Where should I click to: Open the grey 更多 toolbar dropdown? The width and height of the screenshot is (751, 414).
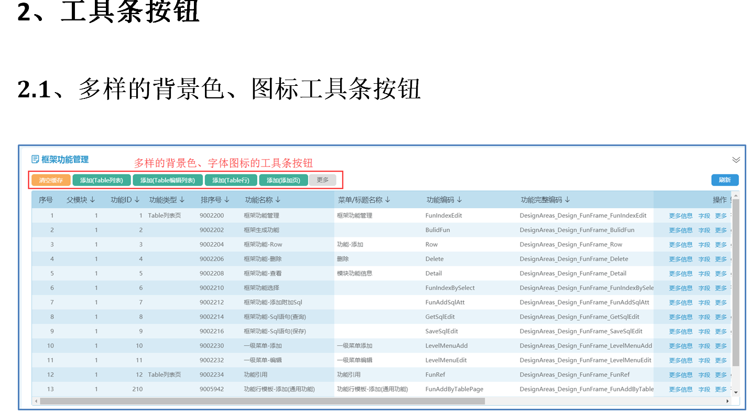[x=323, y=180]
